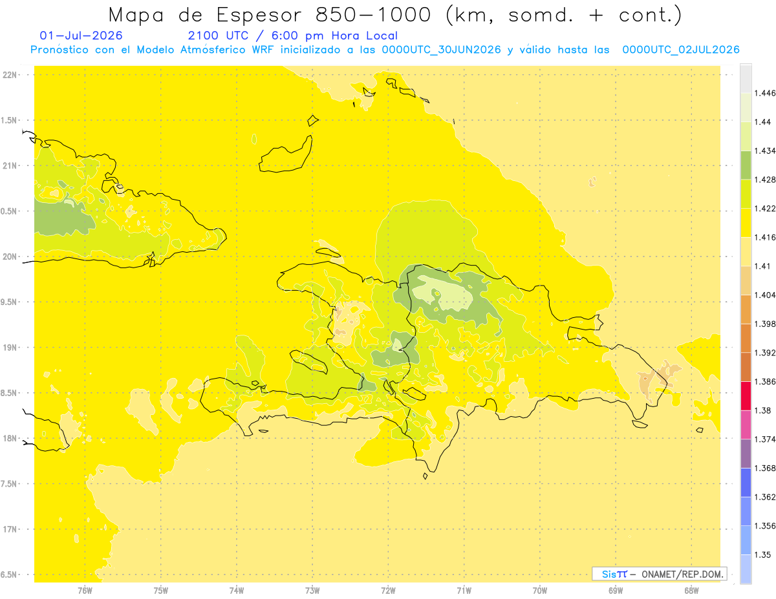Click the 1.446 legend value
The height and width of the screenshot is (599, 776).
(x=765, y=93)
